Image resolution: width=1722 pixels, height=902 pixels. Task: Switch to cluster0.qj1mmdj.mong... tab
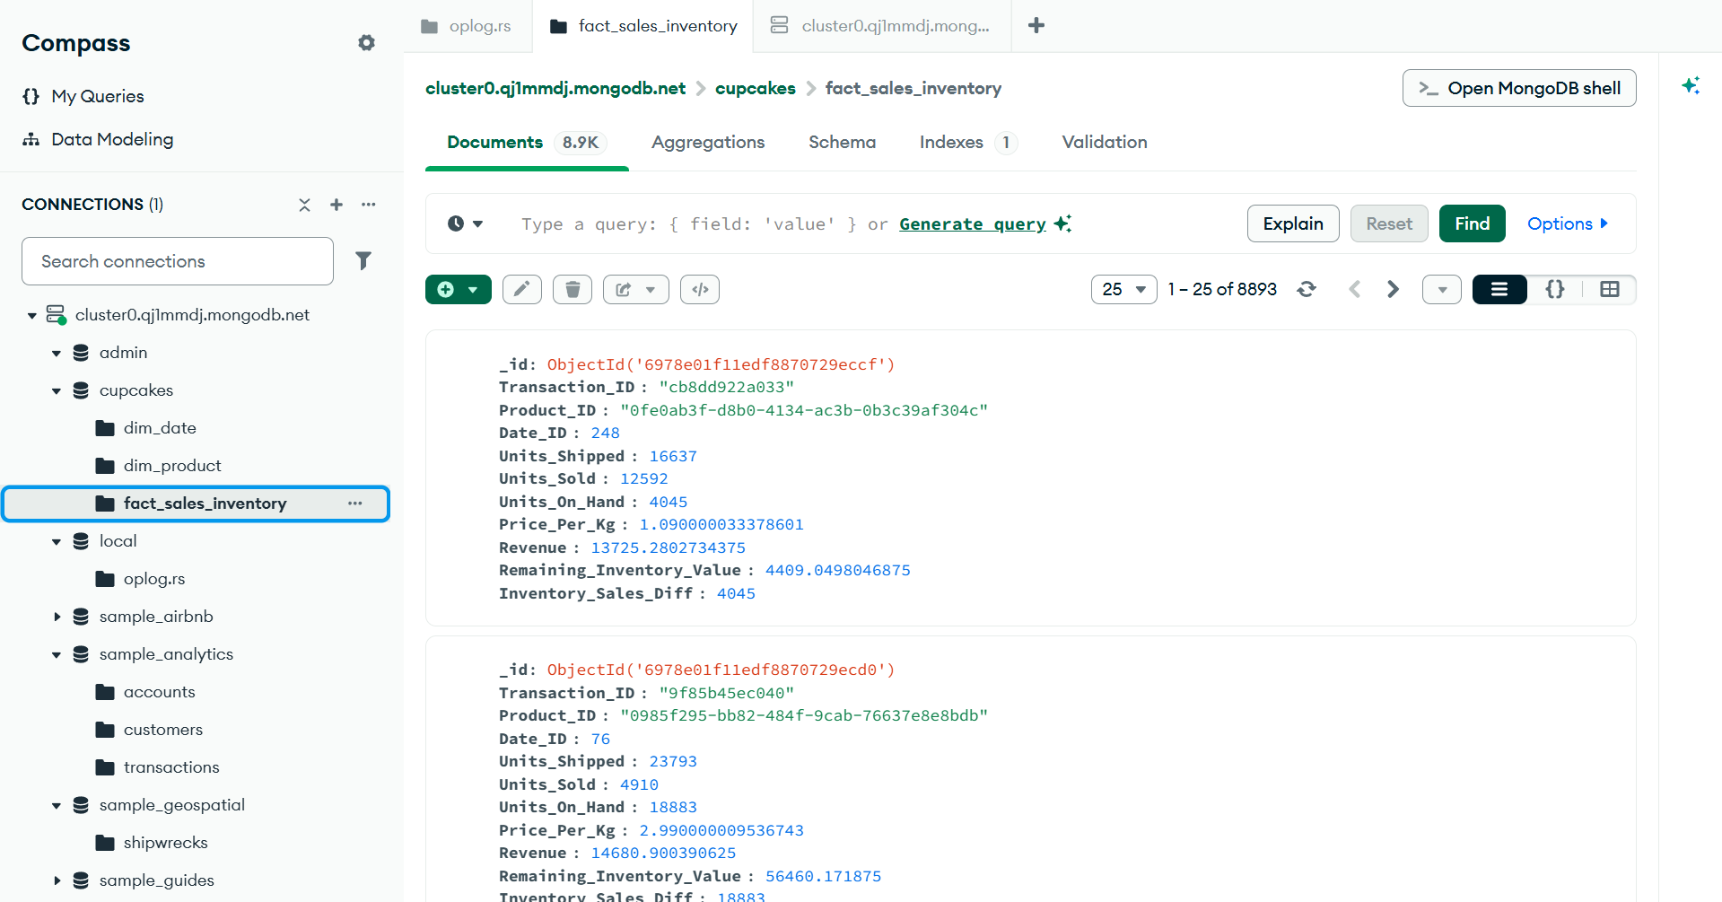click(x=882, y=26)
